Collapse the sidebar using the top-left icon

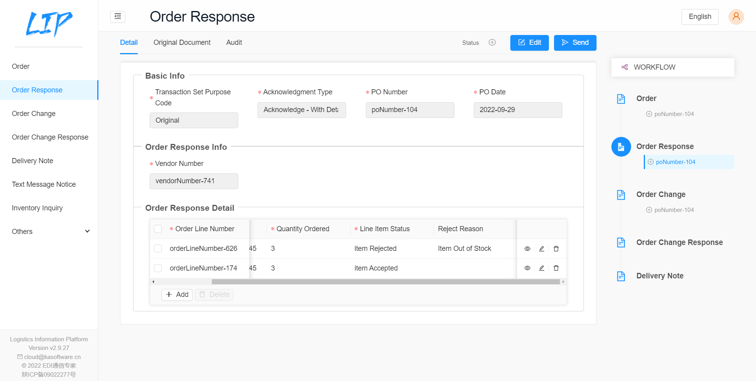click(117, 17)
